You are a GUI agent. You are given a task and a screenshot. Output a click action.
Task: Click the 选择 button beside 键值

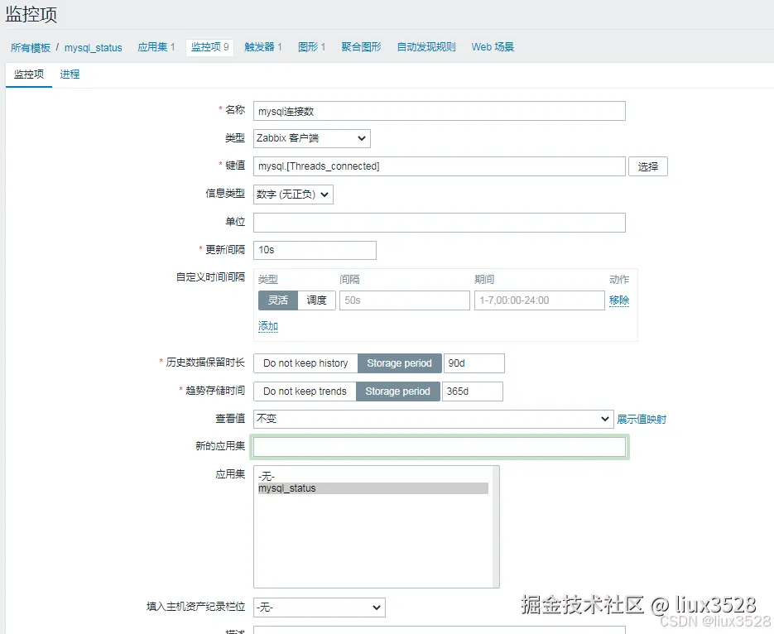pyautogui.click(x=647, y=166)
